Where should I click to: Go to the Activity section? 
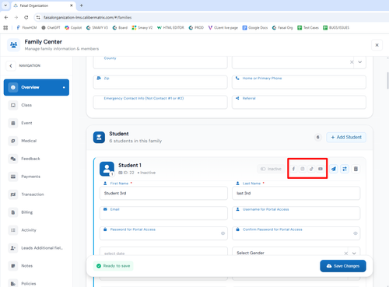pyautogui.click(x=37, y=230)
